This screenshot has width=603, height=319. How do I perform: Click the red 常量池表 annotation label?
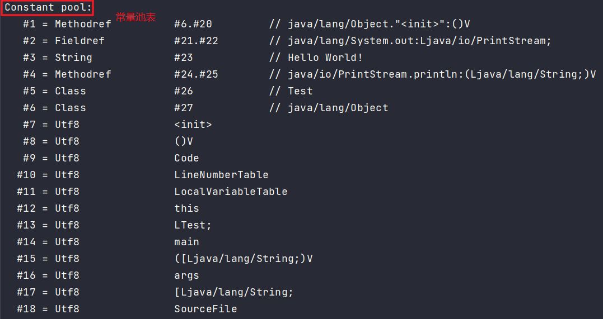135,17
